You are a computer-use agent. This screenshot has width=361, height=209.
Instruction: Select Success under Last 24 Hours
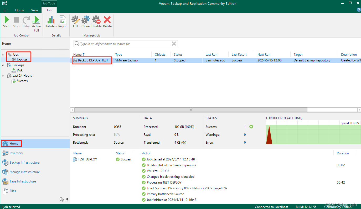coord(22,81)
